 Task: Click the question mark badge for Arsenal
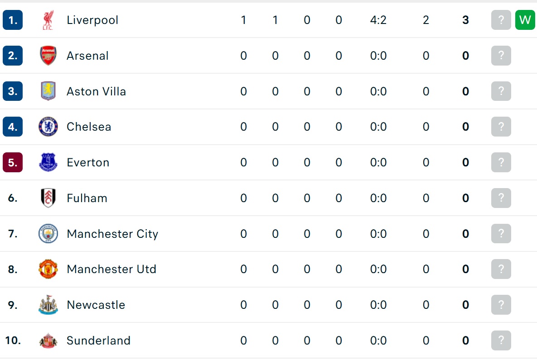pos(501,55)
